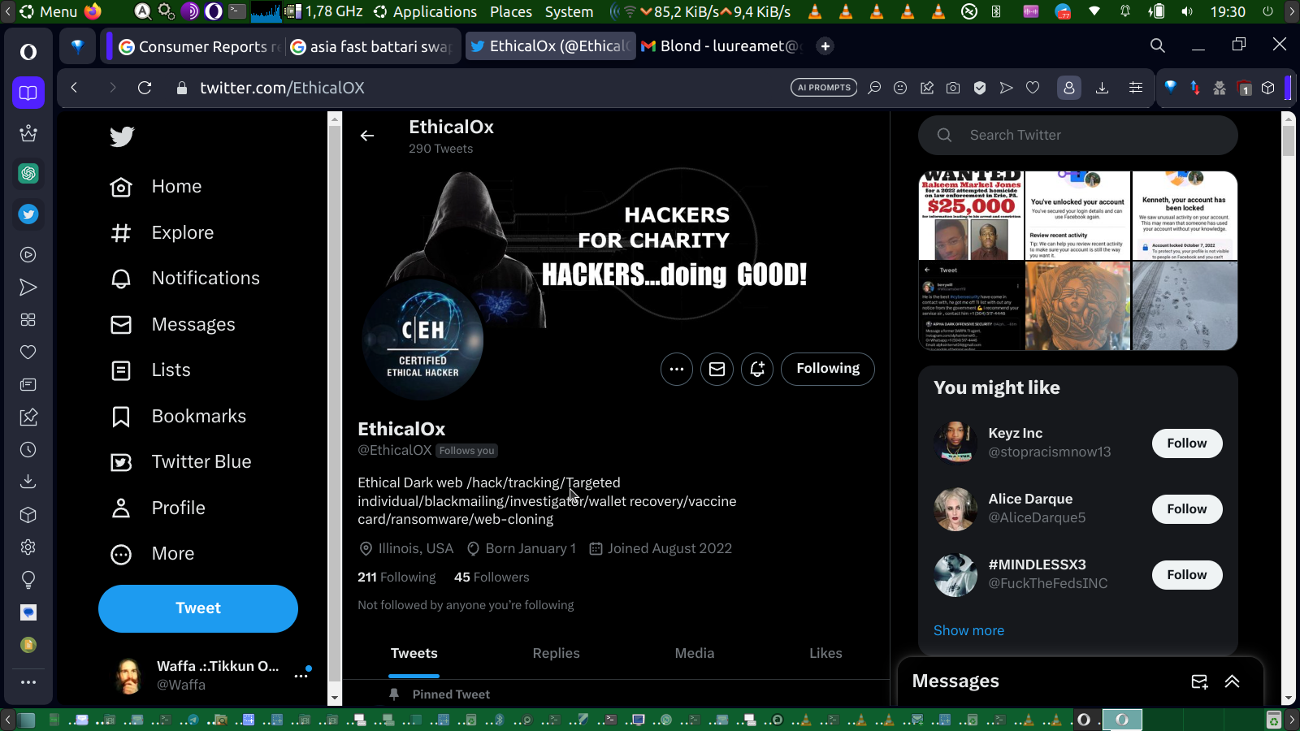Switch to Blond Gmail browser tab
Image resolution: width=1300 pixels, height=731 pixels.
[x=721, y=46]
